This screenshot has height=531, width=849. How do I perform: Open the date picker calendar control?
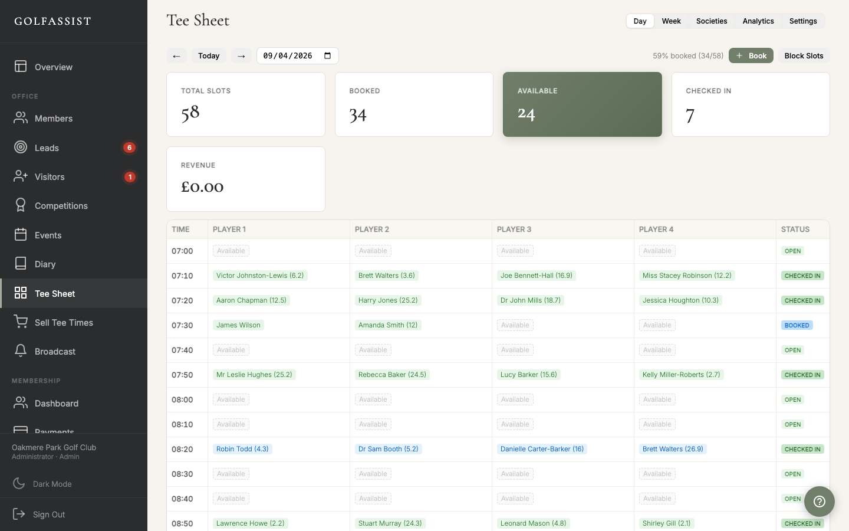click(x=327, y=55)
